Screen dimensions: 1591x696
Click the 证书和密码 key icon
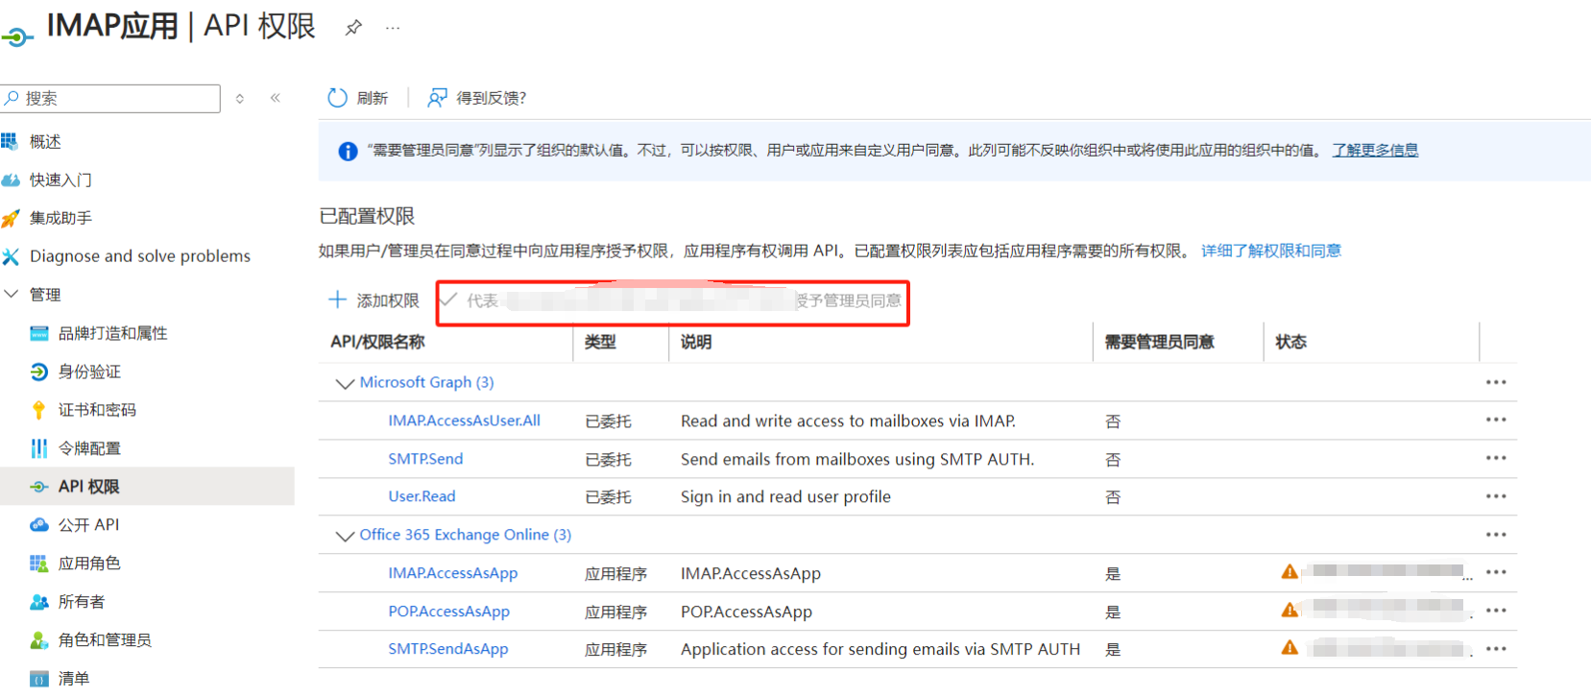pos(38,410)
